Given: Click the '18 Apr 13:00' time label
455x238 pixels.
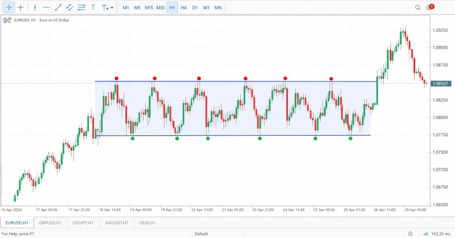Looking at the screenshot, I should tap(109, 210).
